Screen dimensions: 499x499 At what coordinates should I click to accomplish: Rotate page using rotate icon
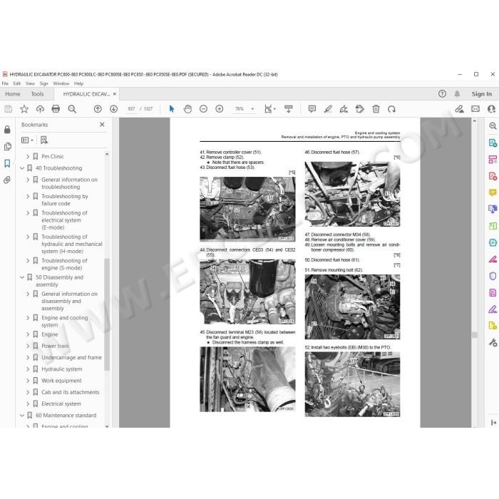(392, 109)
